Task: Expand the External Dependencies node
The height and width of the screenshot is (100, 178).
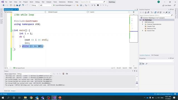Action: 143,24
